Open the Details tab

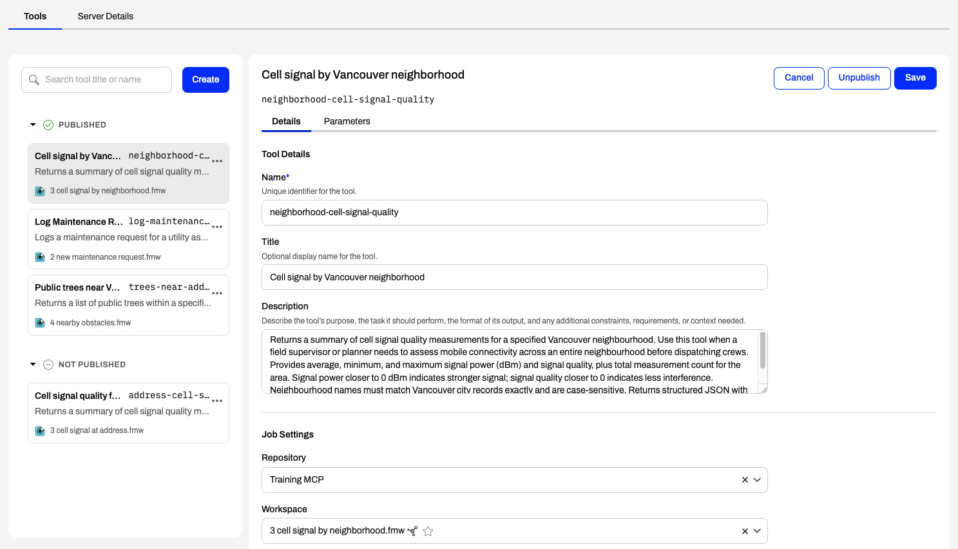pos(286,121)
